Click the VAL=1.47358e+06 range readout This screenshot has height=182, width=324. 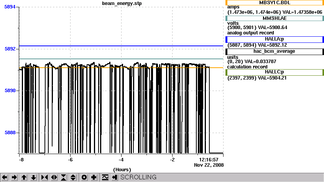pyautogui.click(x=302, y=12)
